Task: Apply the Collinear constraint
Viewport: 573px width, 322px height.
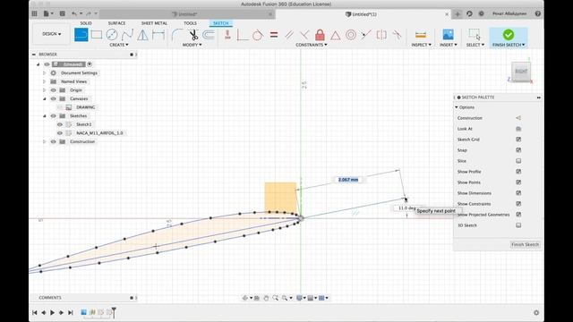Action: 366,35
